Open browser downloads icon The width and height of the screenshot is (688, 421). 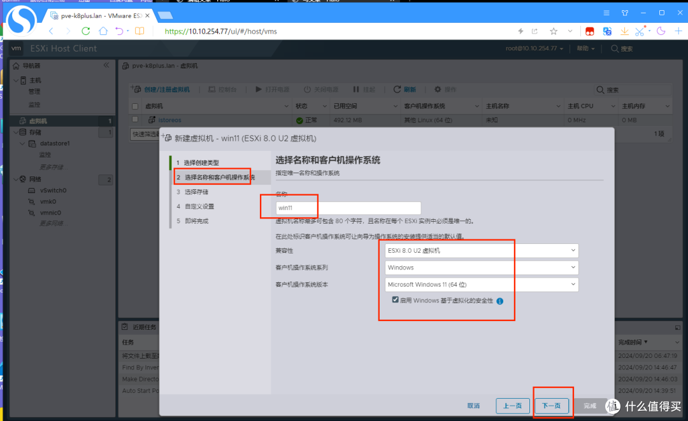(x=624, y=31)
